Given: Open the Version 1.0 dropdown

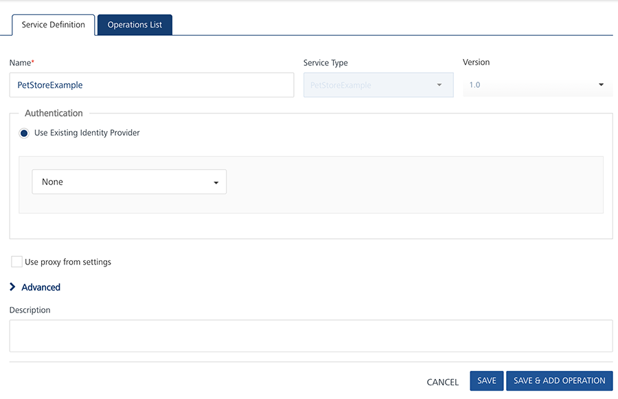Looking at the screenshot, I should pyautogui.click(x=536, y=85).
